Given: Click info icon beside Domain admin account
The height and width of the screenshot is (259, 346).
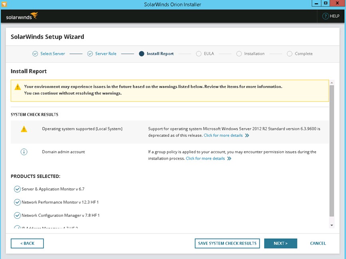Looking at the screenshot, I should (24, 152).
